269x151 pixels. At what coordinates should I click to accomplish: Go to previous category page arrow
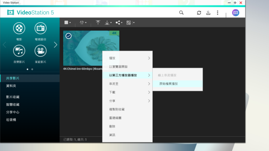5,45
